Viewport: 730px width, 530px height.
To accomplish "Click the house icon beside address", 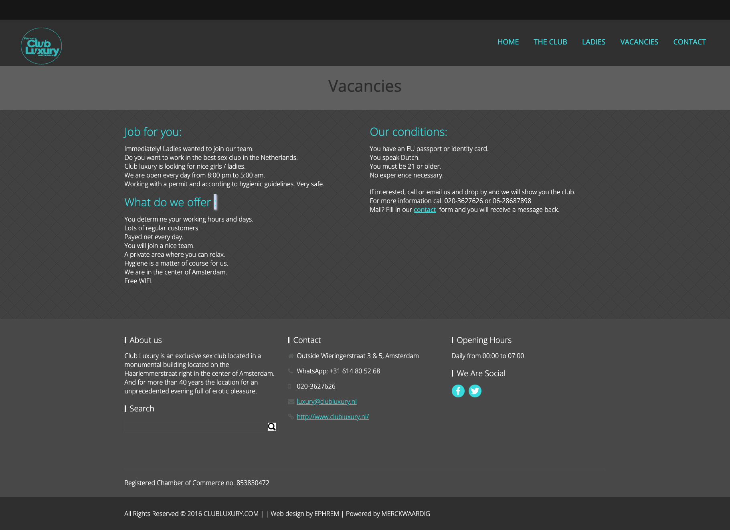I will (291, 356).
